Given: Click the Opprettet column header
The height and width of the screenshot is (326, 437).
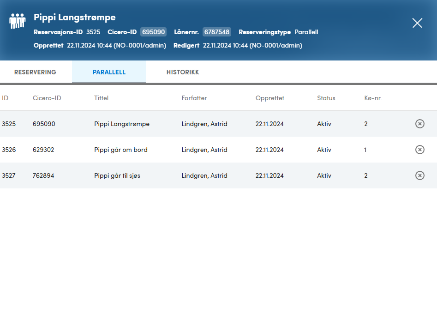Looking at the screenshot, I should tap(270, 98).
